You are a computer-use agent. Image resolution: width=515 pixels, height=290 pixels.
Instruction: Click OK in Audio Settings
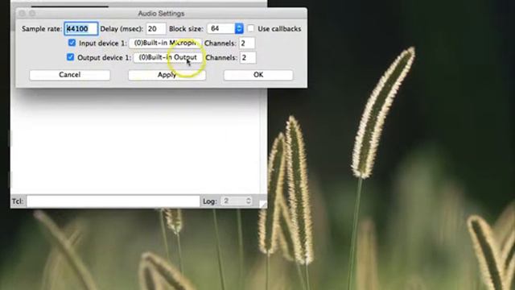(258, 75)
